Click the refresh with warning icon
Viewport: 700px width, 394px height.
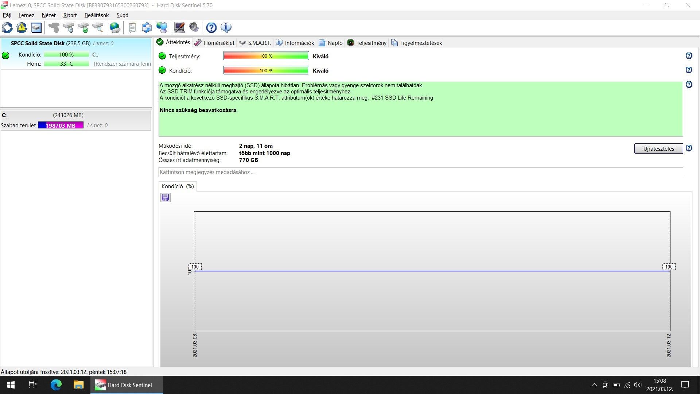22,28
